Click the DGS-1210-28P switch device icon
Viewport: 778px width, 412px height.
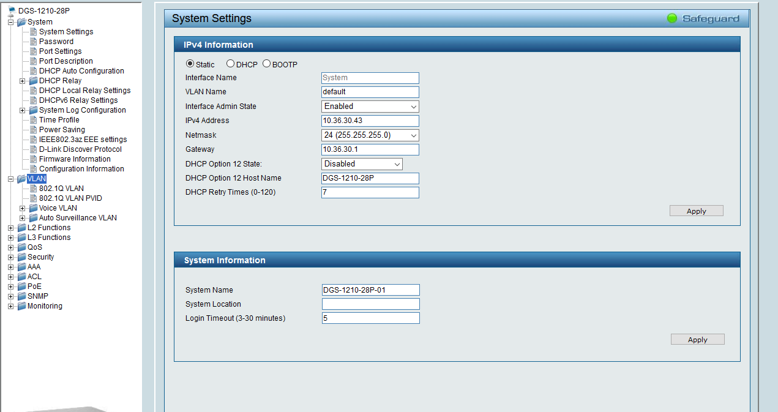(12, 10)
